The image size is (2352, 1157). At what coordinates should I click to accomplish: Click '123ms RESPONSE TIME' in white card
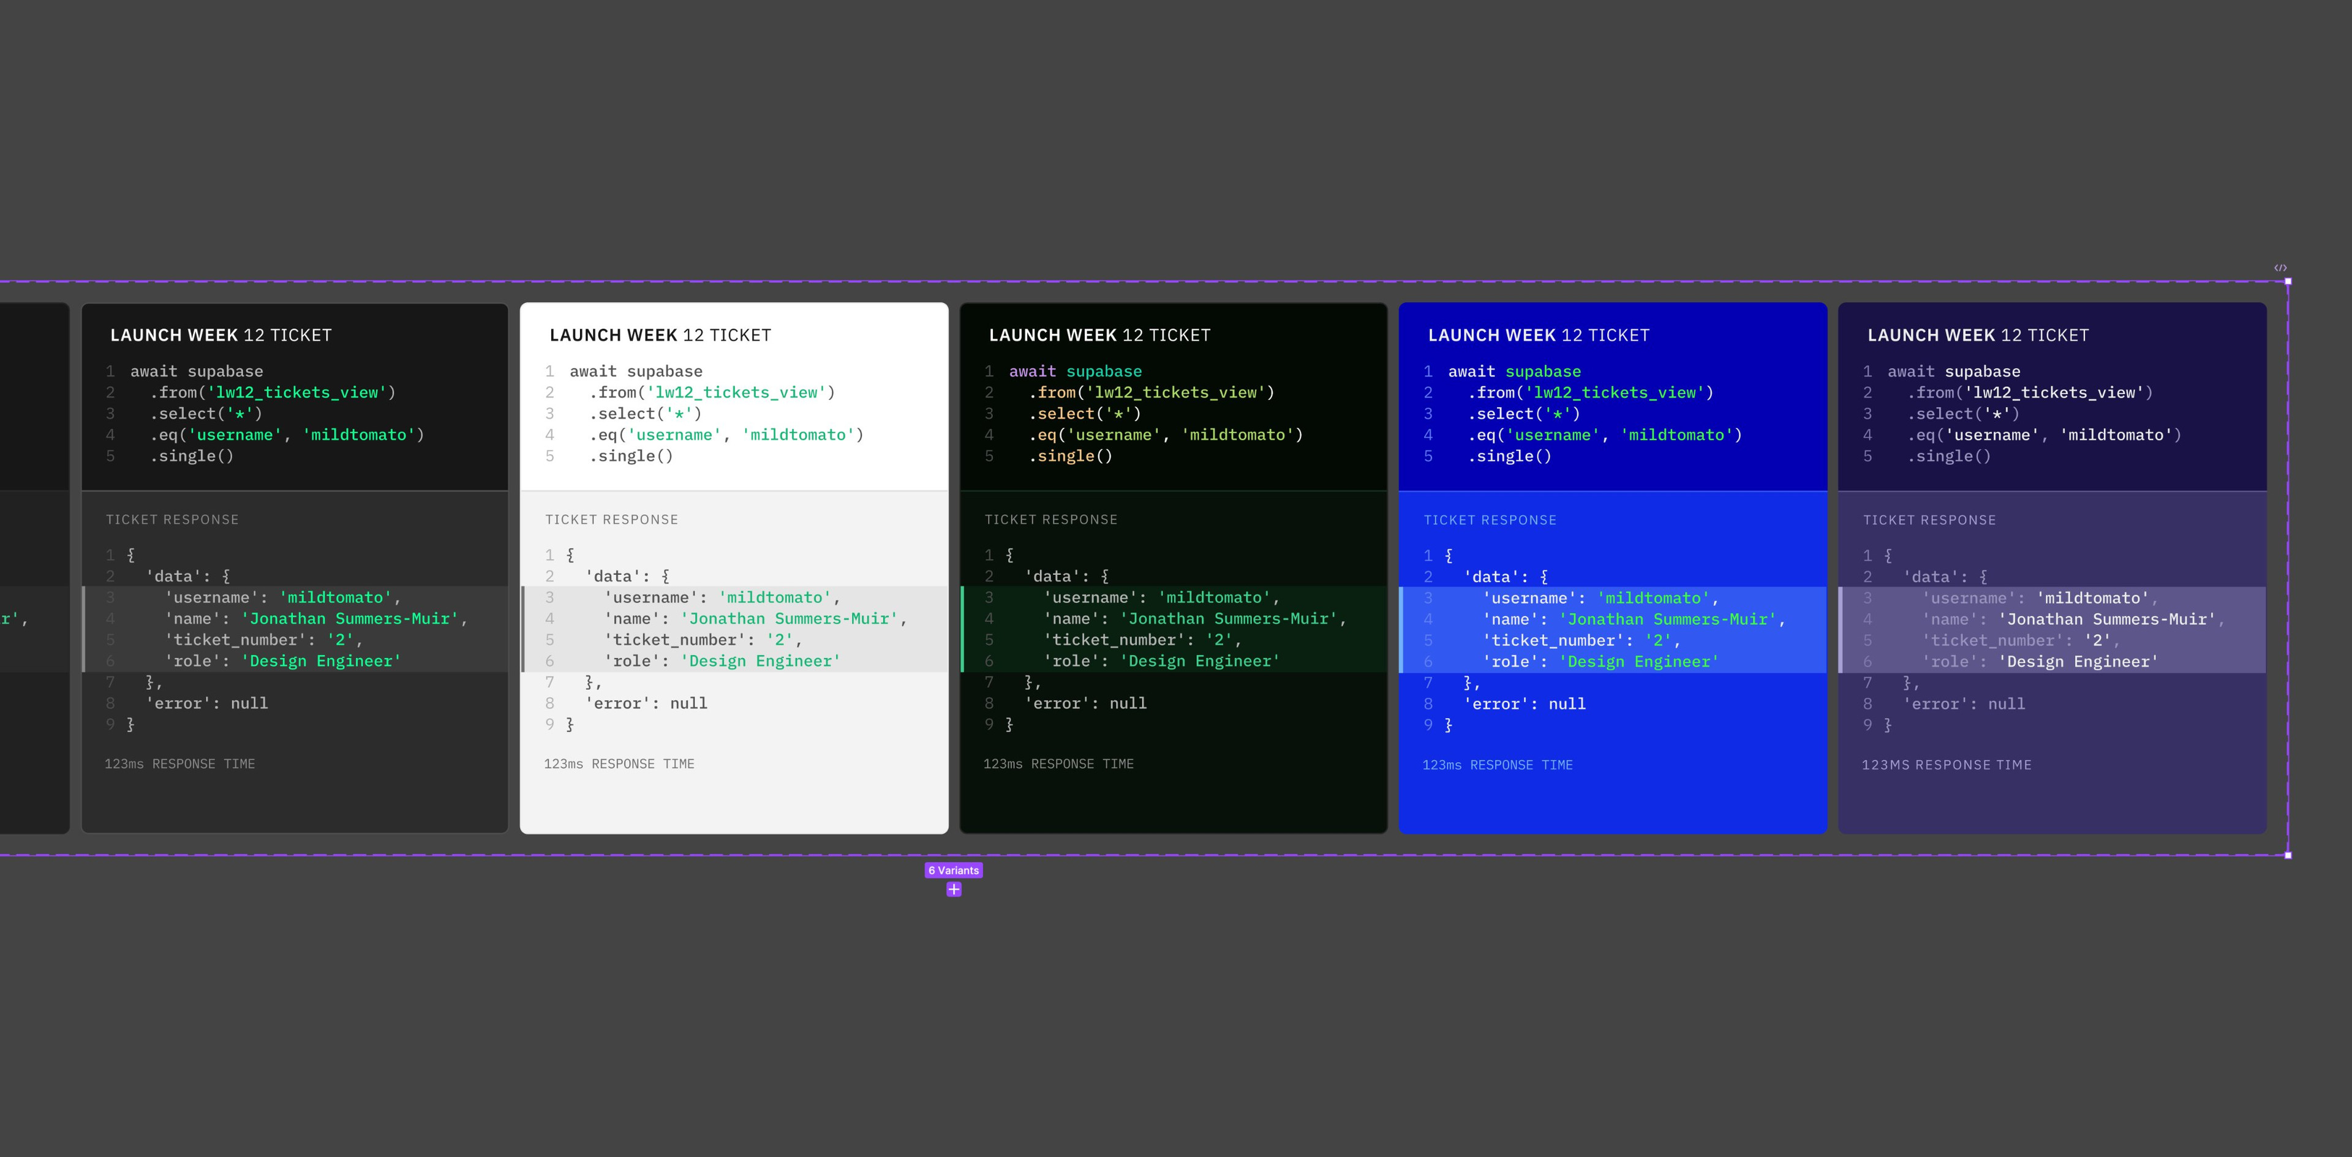click(x=619, y=764)
